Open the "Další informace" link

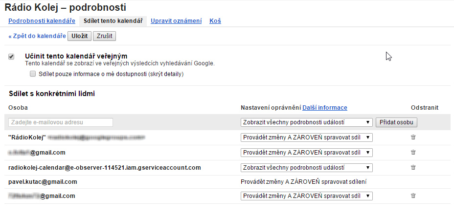[x=324, y=108]
